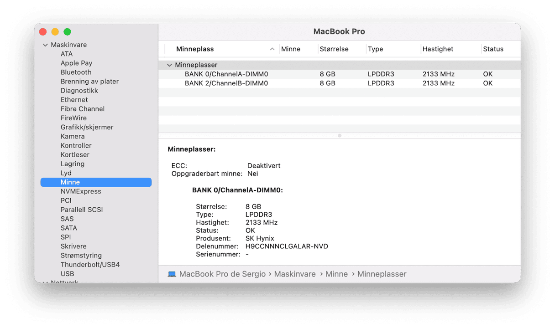Select Ethernet in the sidebar
Viewport: 555px width, 328px height.
74,99
